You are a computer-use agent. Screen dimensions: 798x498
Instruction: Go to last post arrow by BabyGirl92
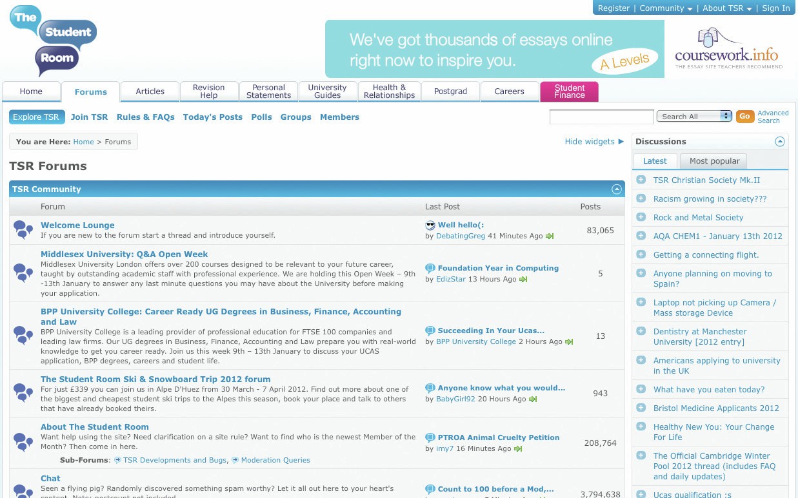[533, 399]
